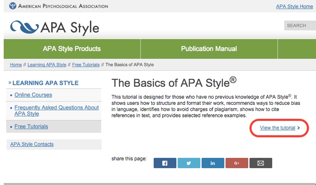Open Online Courses in the sidebar
316x185 pixels.
point(33,95)
